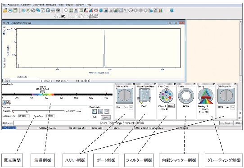Open the Acquisition menu

point(13,5)
